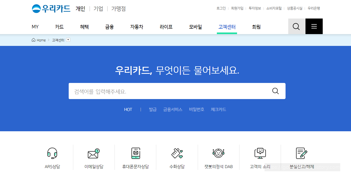Open the 카드 menu
This screenshot has height=182, width=351.
tap(59, 27)
